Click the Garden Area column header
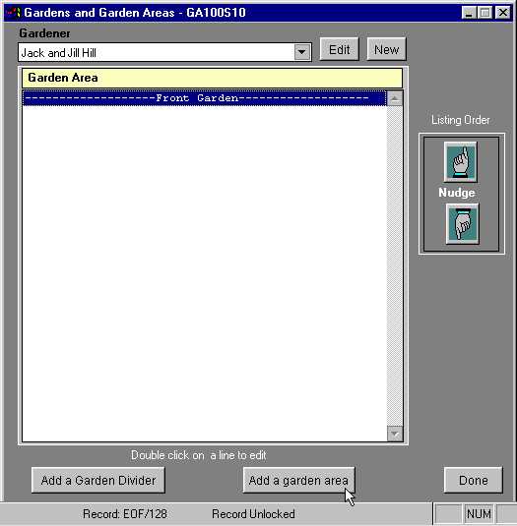Screen dimensions: 517x526 [212, 78]
